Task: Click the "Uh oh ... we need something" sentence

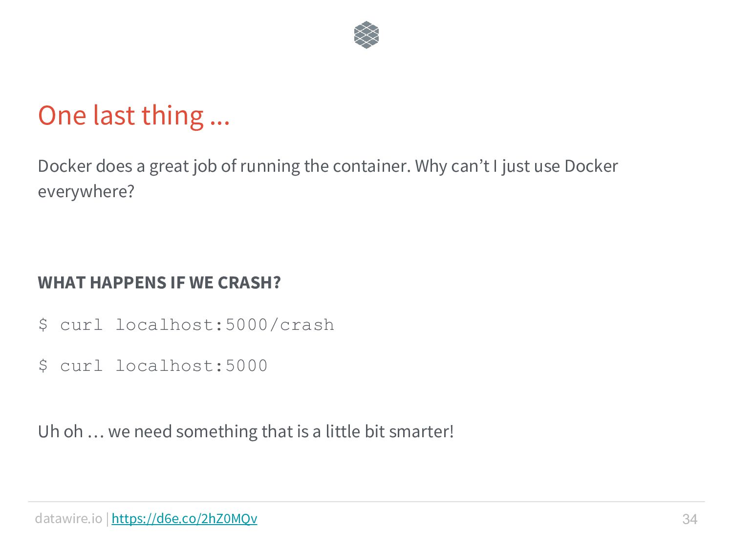Action: (x=246, y=431)
